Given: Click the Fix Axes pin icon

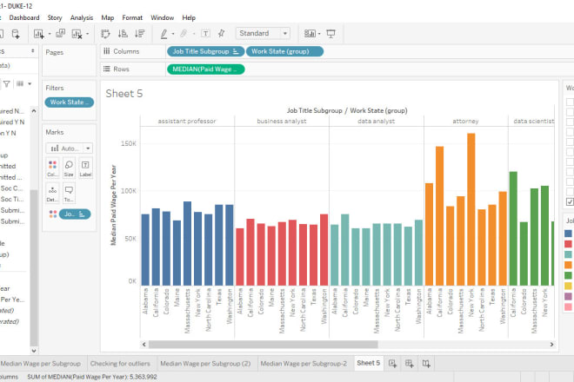Looking at the screenshot, I should 221,34.
